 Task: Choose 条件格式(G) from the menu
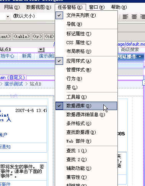[86, 123]
